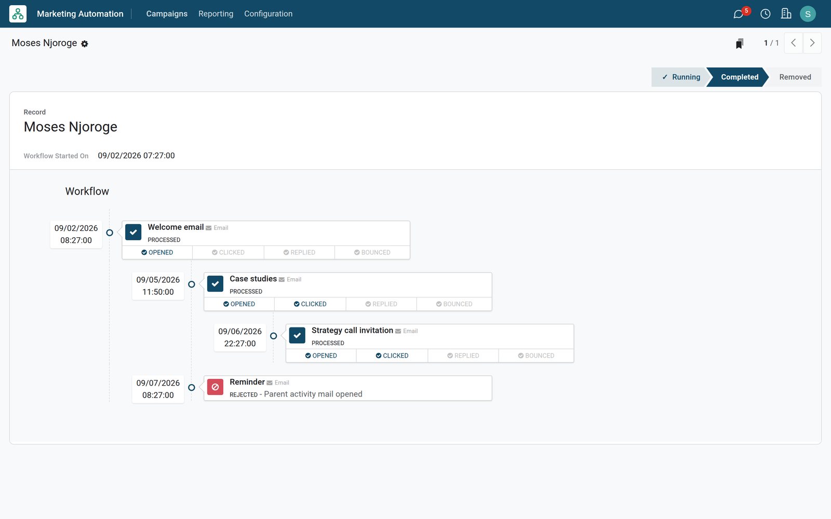Click OPENED on the Welcome email
The width and height of the screenshot is (831, 519).
coord(157,252)
